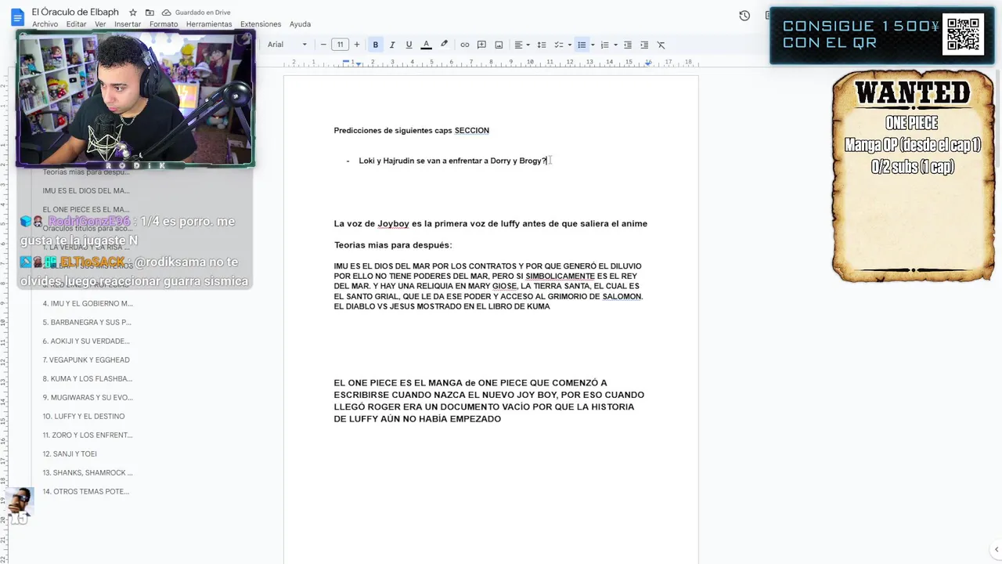Click the side panel arrow at bottom right

click(x=995, y=550)
